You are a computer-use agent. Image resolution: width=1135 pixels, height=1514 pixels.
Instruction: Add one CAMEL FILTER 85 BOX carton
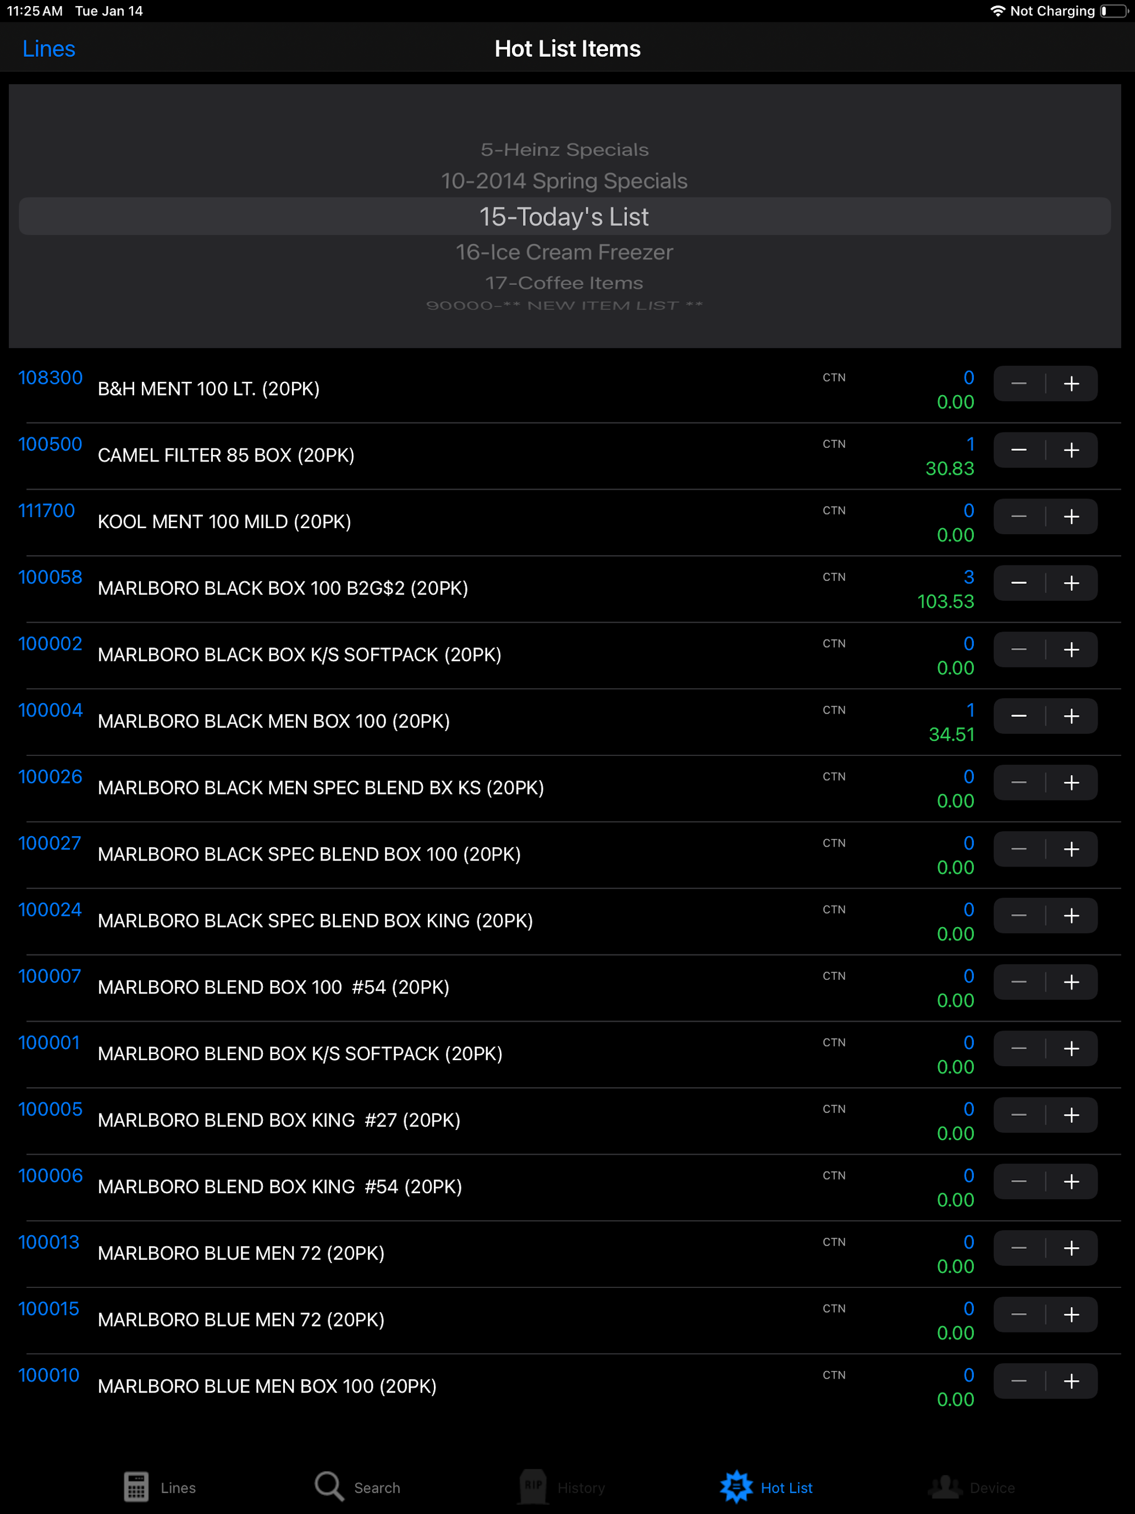pyautogui.click(x=1071, y=451)
